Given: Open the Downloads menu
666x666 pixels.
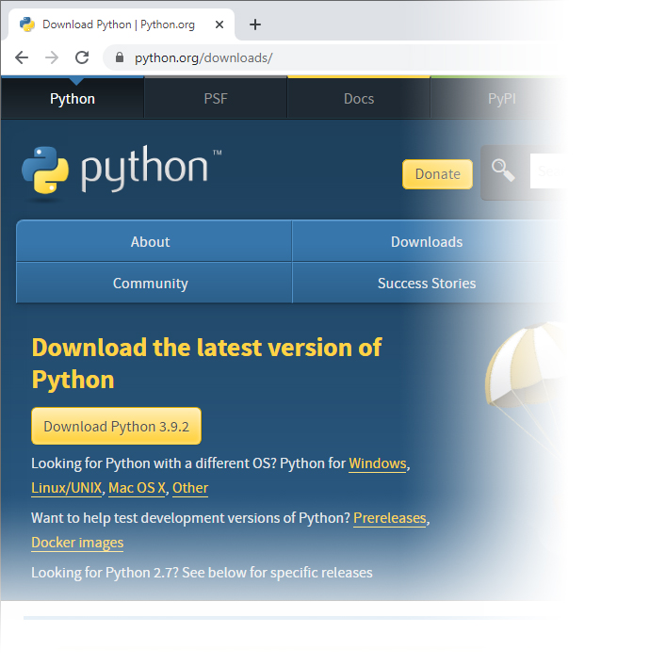Looking at the screenshot, I should pyautogui.click(x=427, y=241).
